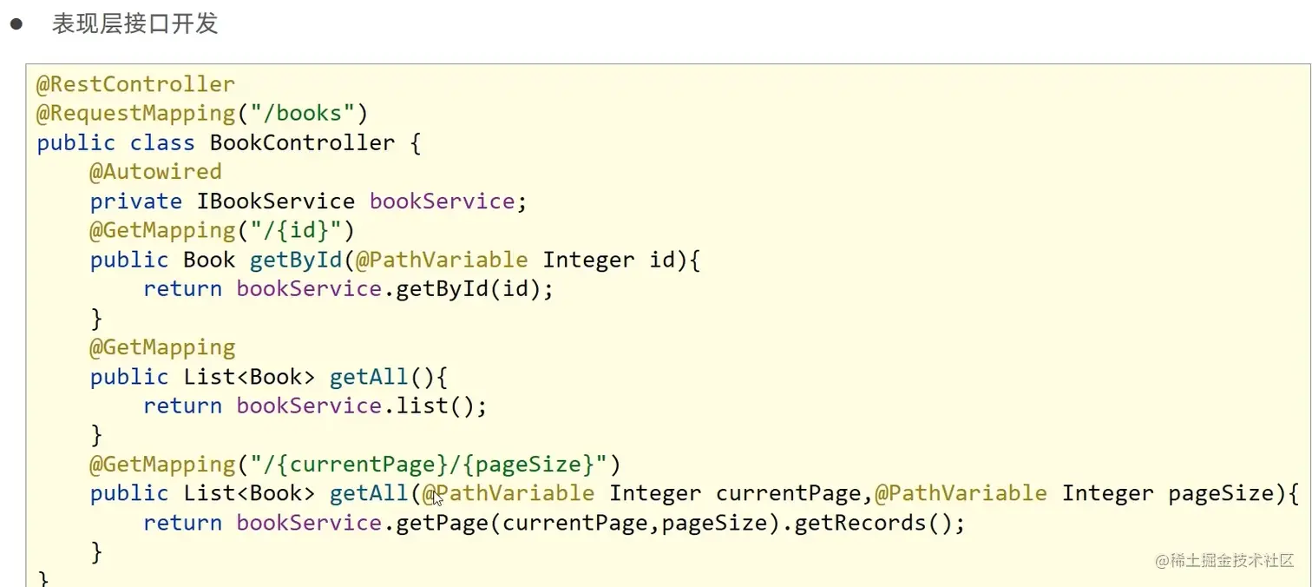This screenshot has height=587, width=1312.
Task: Click the @GetMapping annotation without arguments
Action: (x=163, y=347)
